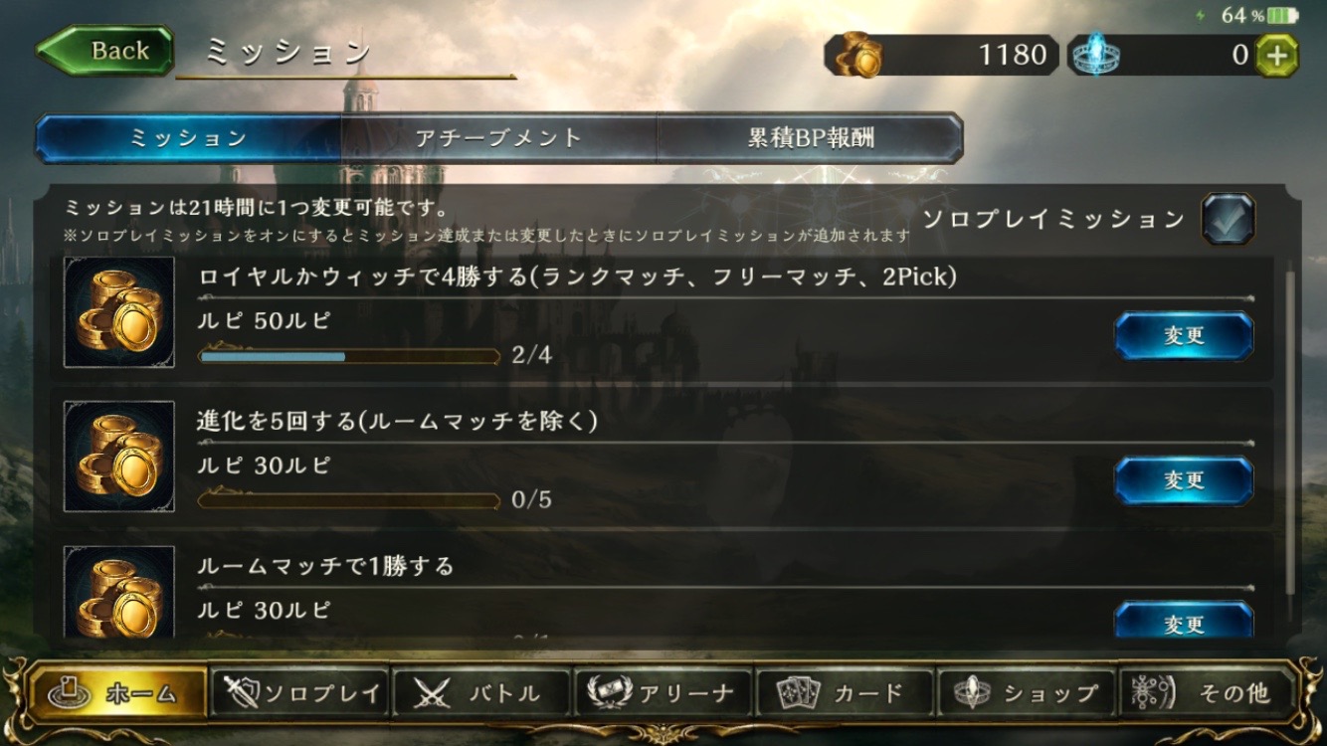Click the 2/4 mission progress bar
This screenshot has height=746, width=1327.
[349, 355]
